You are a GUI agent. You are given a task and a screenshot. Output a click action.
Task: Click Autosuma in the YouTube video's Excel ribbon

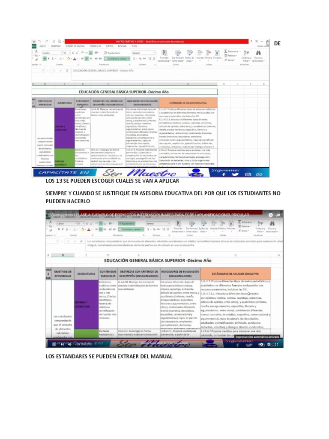245,222
